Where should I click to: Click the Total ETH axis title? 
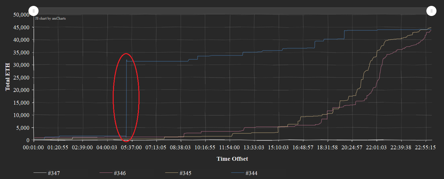pyautogui.click(x=8, y=77)
